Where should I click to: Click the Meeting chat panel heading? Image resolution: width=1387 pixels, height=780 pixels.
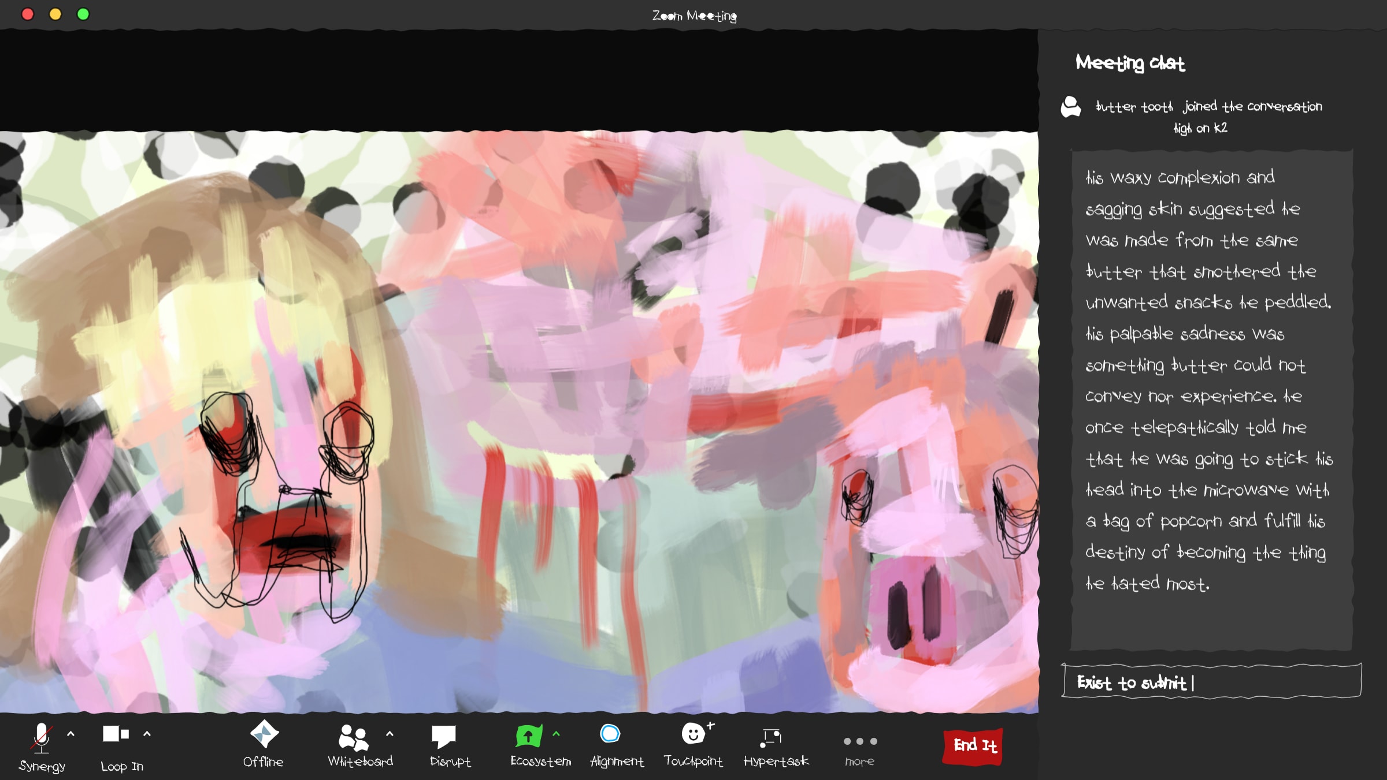1130,62
